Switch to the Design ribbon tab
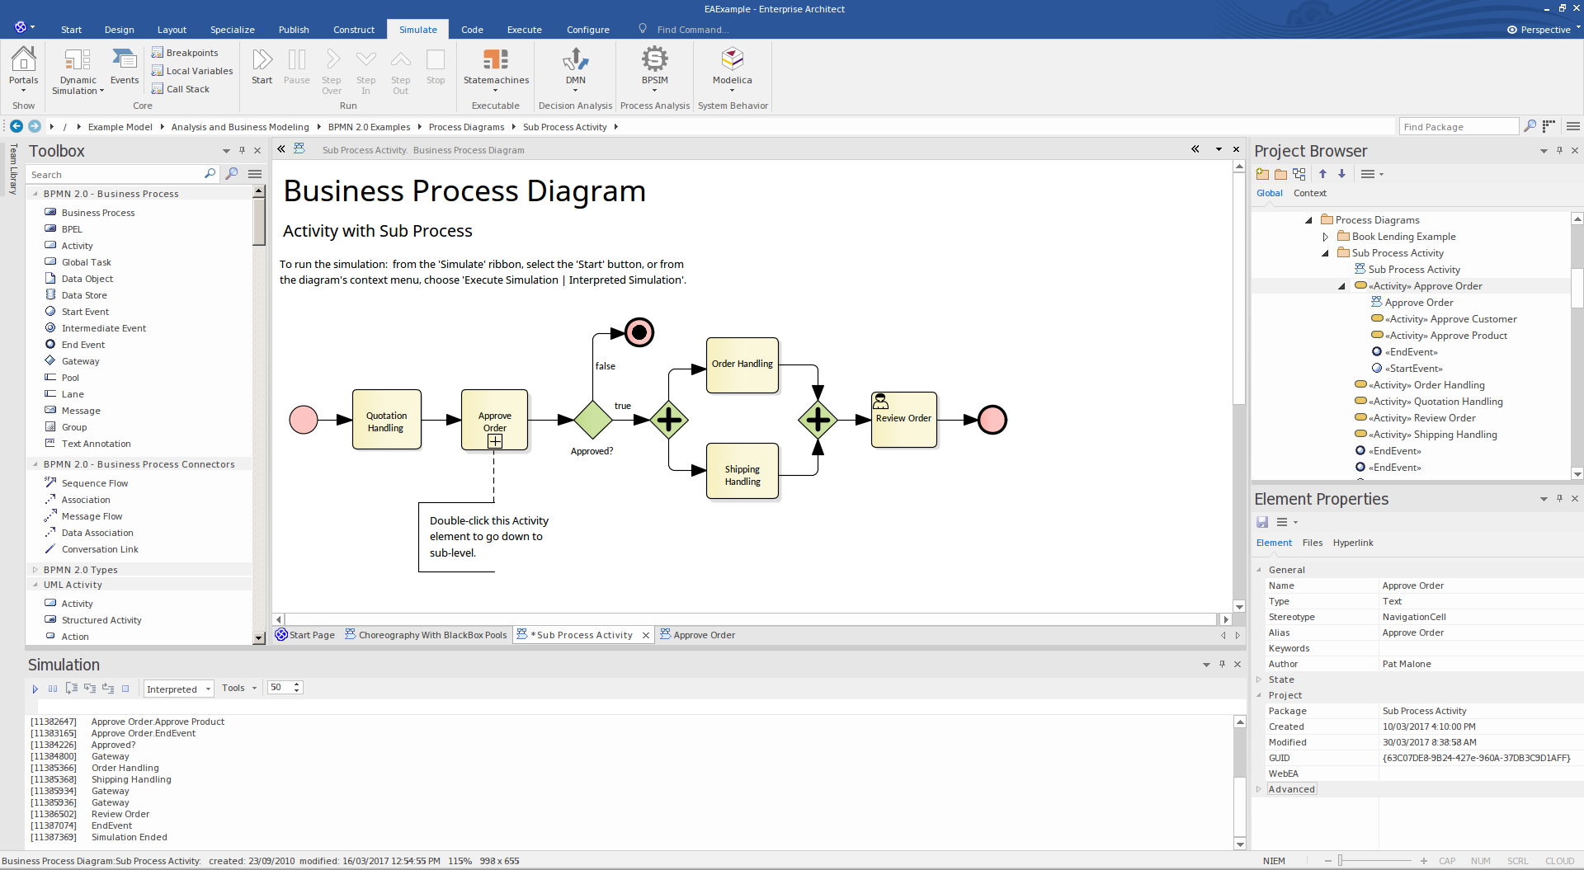 119,30
